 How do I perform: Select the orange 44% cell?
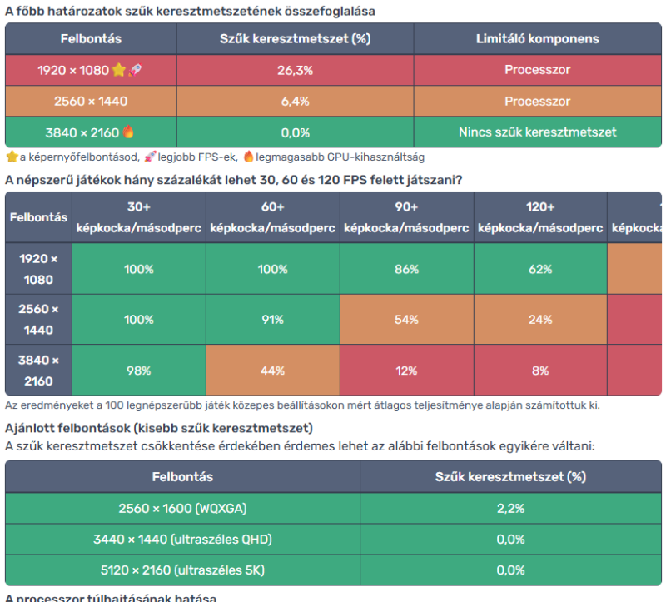point(273,371)
